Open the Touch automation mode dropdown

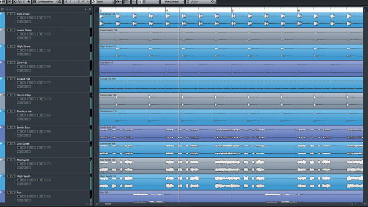coord(103,2)
